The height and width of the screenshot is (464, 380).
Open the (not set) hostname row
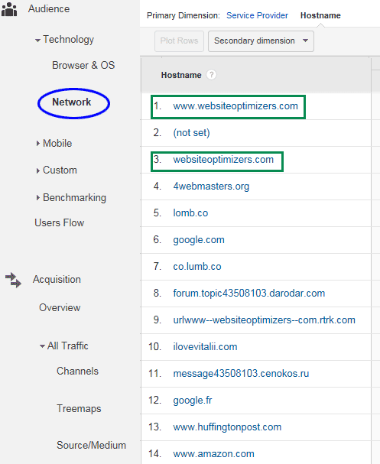click(191, 133)
